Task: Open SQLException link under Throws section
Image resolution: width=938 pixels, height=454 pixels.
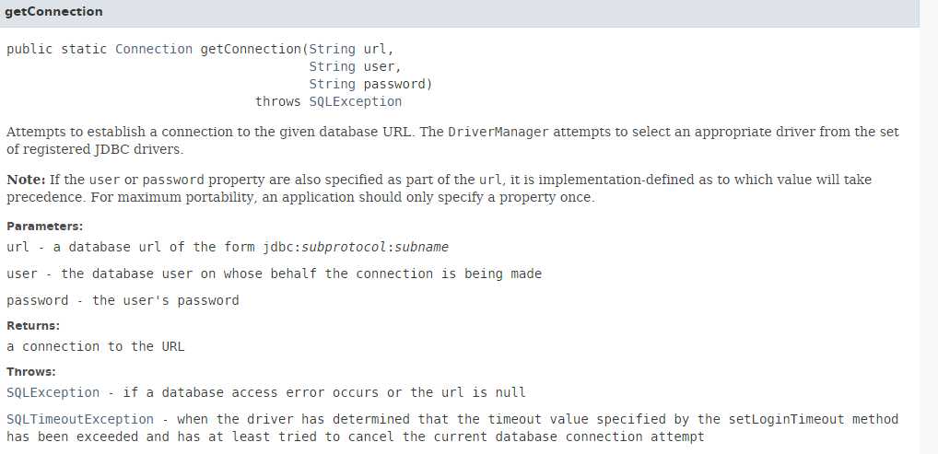Action: click(53, 392)
